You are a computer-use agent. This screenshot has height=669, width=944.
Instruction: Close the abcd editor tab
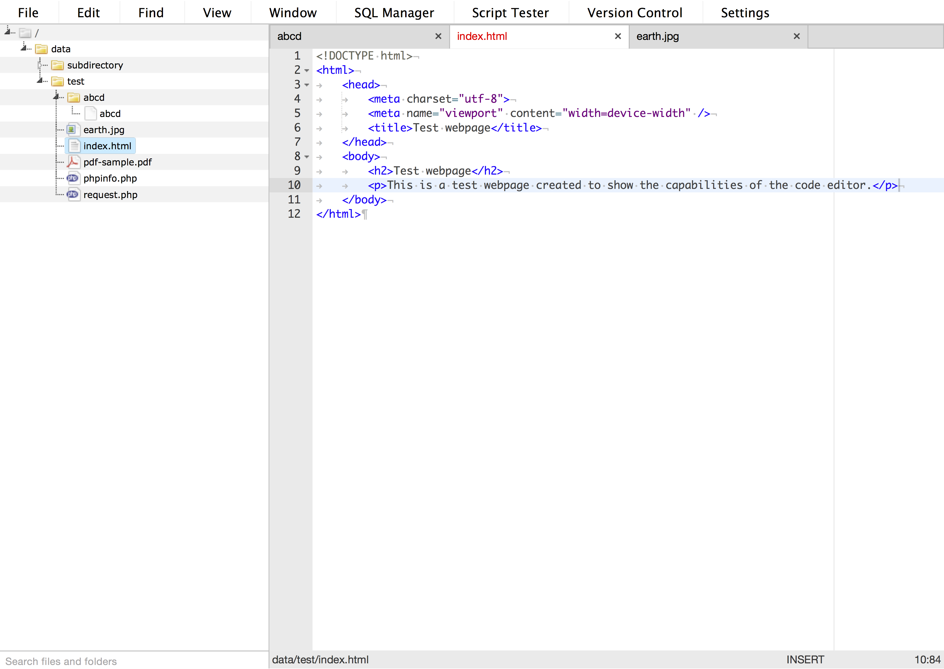coord(438,36)
